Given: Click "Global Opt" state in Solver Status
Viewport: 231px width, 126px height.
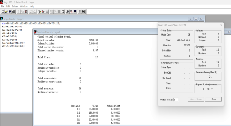Looking at the screenshot, I should (x=183, y=40).
